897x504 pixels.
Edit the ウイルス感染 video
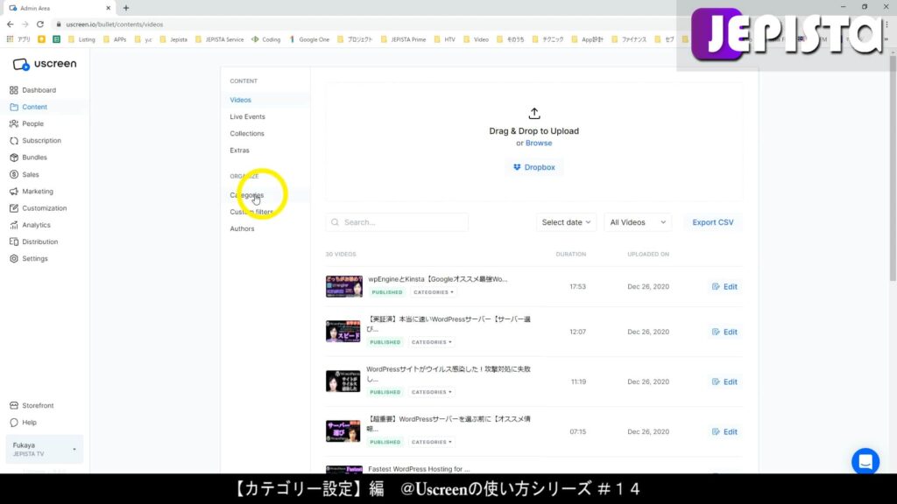coord(724,381)
